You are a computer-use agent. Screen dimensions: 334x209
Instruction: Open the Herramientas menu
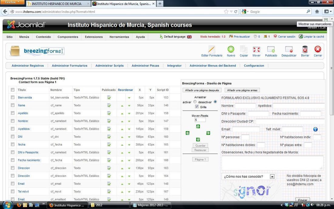119,37
